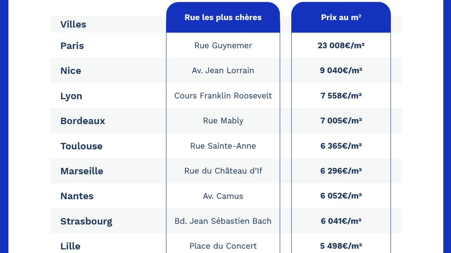Click the 'Rue les plus chères' column header
The width and height of the screenshot is (451, 253).
point(223,18)
